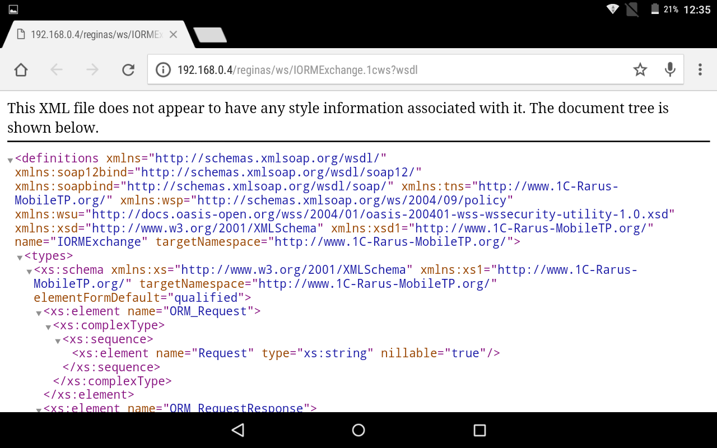The image size is (717, 448).
Task: Click the Request element line with nillable="true"
Action: click(286, 353)
